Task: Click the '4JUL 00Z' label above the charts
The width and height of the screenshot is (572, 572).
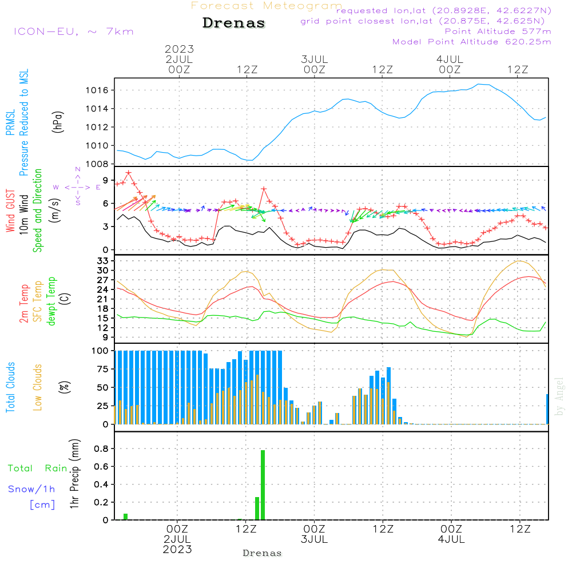Action: [450, 64]
